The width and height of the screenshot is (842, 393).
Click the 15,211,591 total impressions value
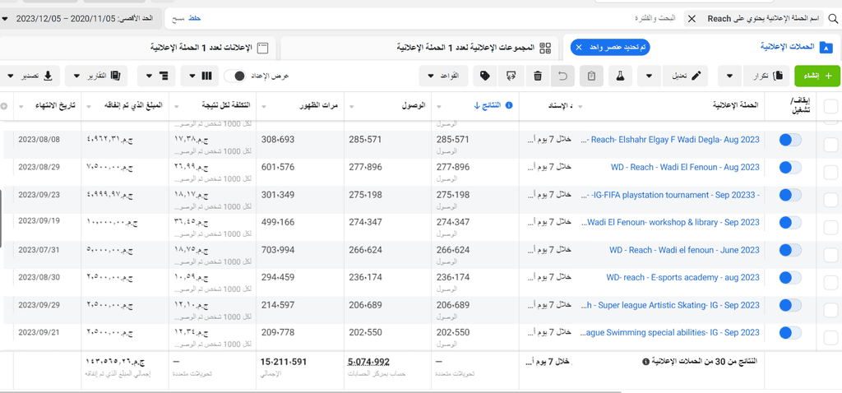pos(284,362)
